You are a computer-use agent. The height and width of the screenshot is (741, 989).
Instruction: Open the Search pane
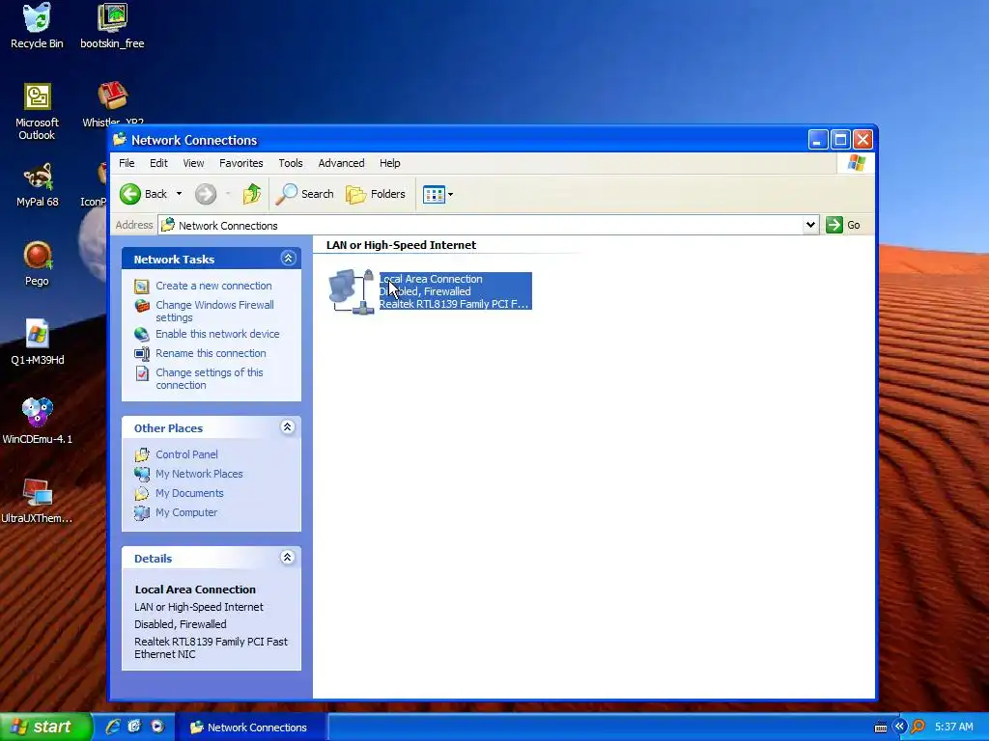304,194
